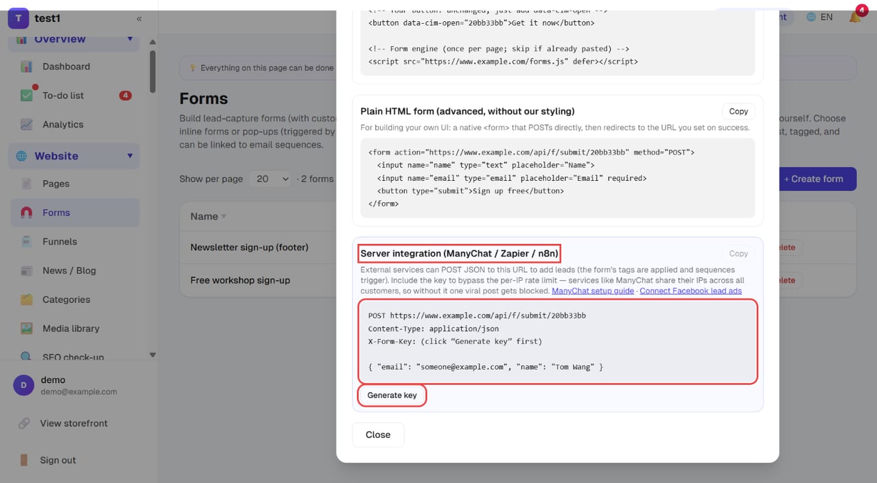The height and width of the screenshot is (483, 877).
Task: Click the Categories folder icon
Action: pos(27,299)
